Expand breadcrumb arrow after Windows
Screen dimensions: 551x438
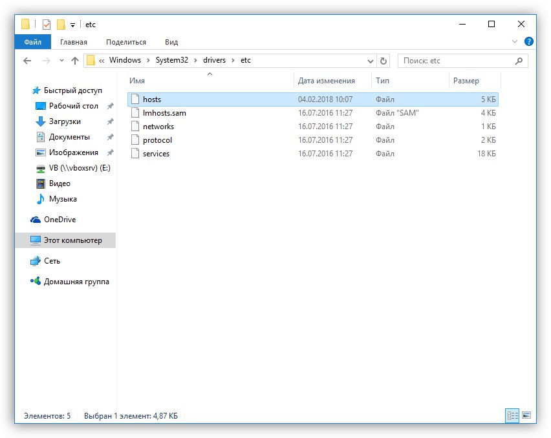(x=148, y=61)
